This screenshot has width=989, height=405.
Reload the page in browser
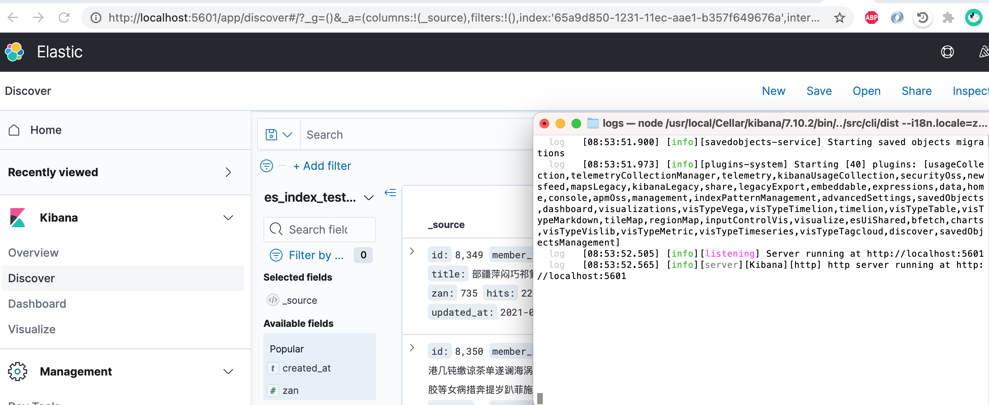64,18
